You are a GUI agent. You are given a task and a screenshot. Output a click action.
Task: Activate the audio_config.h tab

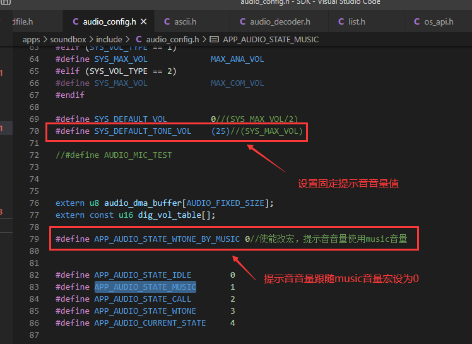click(109, 21)
